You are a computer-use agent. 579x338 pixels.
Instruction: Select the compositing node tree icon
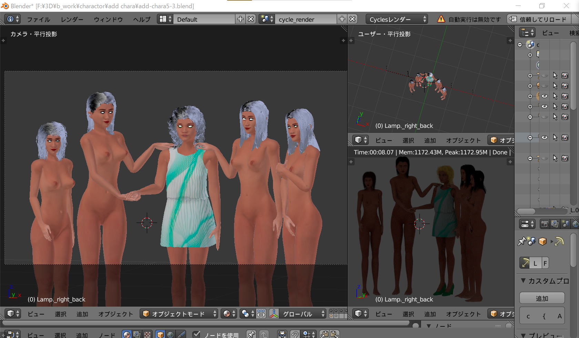[x=137, y=335]
